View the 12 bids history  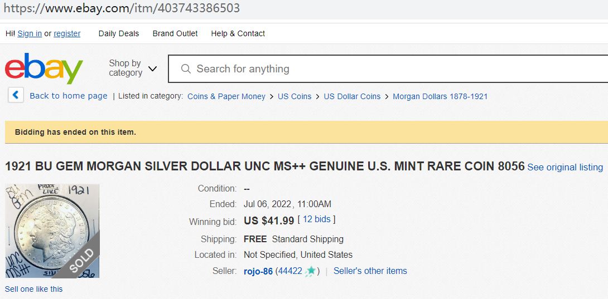click(x=317, y=219)
